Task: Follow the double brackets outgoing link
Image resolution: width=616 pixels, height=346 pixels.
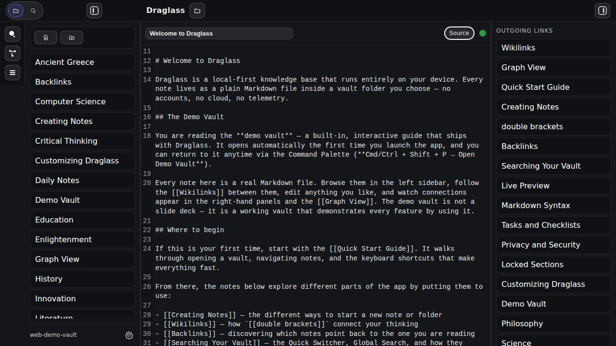Action: click(553, 126)
